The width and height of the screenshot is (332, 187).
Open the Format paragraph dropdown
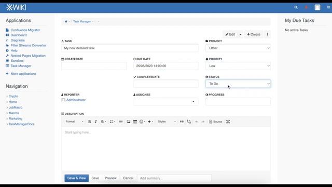click(74, 122)
